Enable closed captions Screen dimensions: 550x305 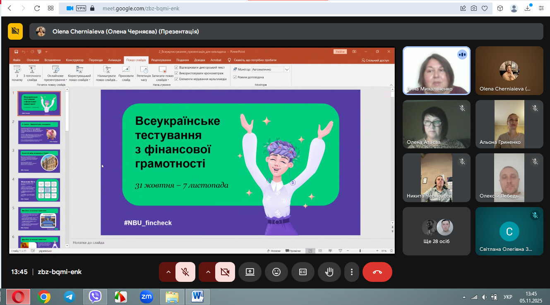[303, 272]
